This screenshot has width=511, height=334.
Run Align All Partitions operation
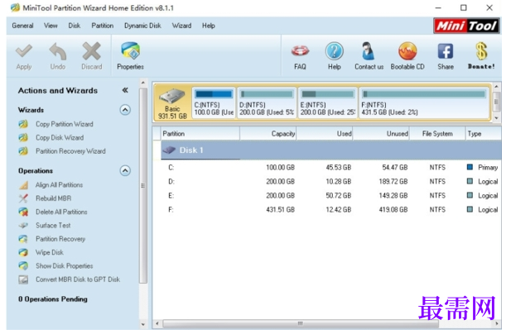pos(59,185)
